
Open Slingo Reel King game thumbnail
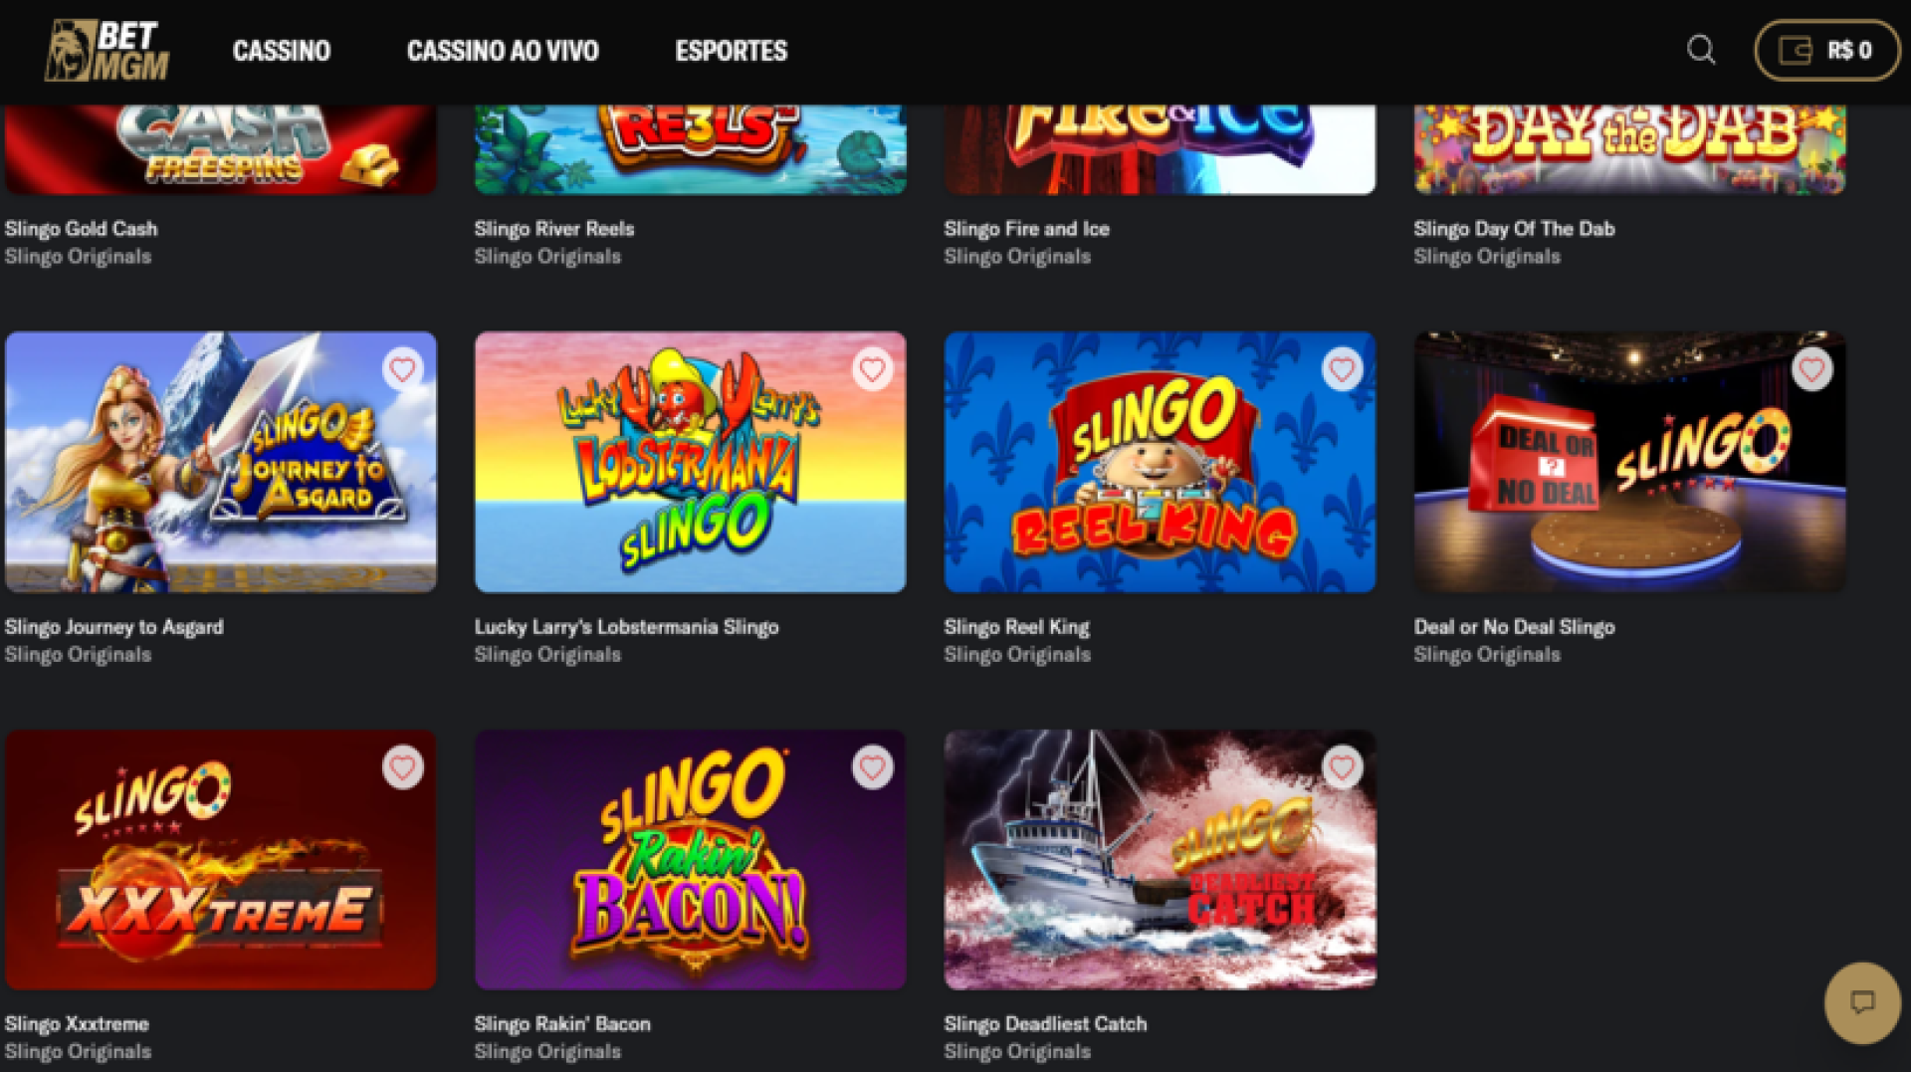[x=1160, y=462]
